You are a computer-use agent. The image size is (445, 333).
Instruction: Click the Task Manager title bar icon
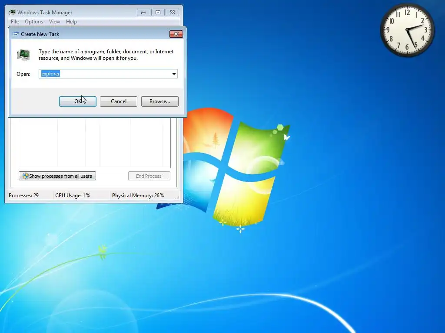coord(12,12)
